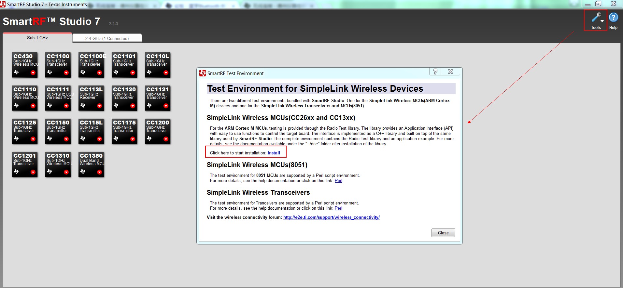Expand the red arrow on the CC1121 tile
Image resolution: width=623 pixels, height=288 pixels.
coord(166,106)
